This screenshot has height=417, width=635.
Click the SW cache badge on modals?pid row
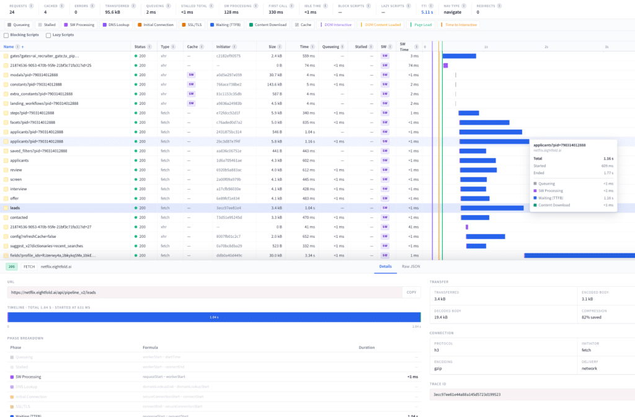click(x=191, y=75)
